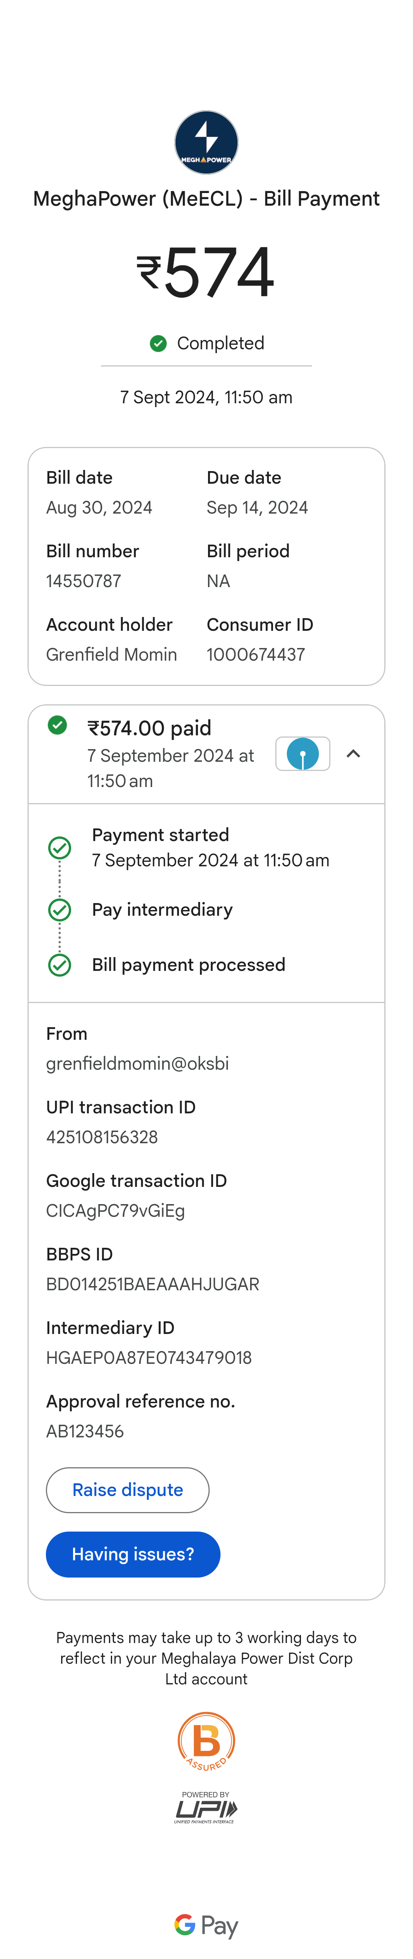Tap the Bharat BillPay Assured logo

(x=206, y=1741)
